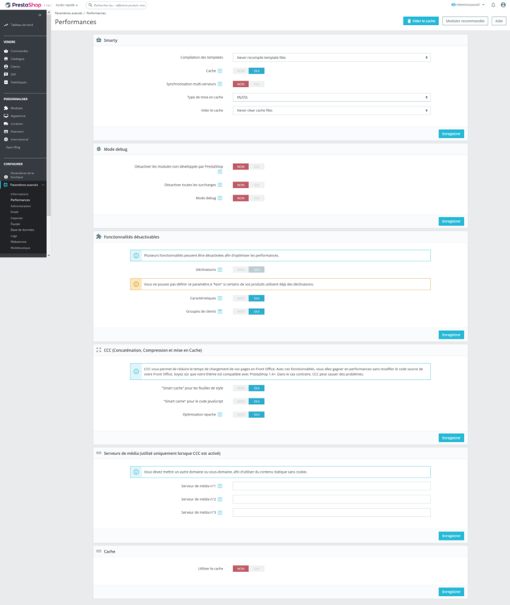Collapse the Paramètres avancés menu chevron
The width and height of the screenshot is (510, 605).
point(43,185)
